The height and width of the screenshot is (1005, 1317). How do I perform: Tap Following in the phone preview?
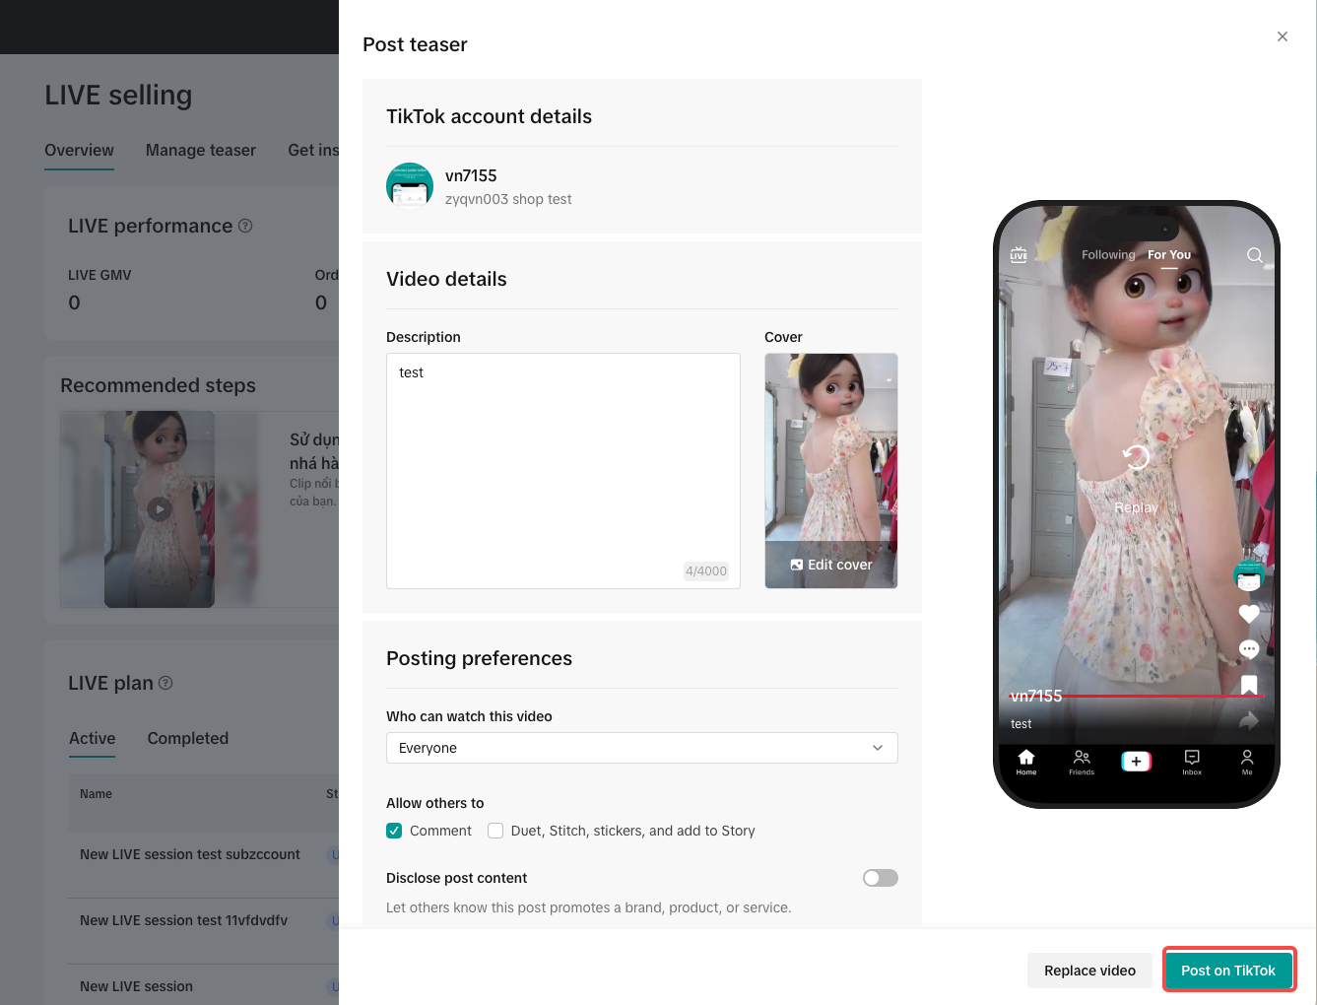click(x=1108, y=254)
